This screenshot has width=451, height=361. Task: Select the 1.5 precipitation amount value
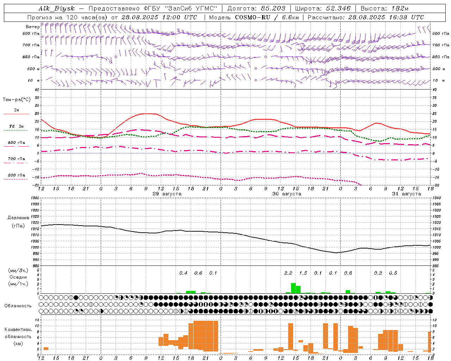tap(303, 273)
